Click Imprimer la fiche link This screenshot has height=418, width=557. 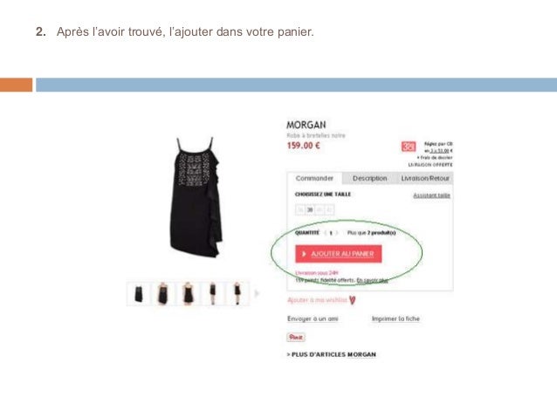point(395,319)
